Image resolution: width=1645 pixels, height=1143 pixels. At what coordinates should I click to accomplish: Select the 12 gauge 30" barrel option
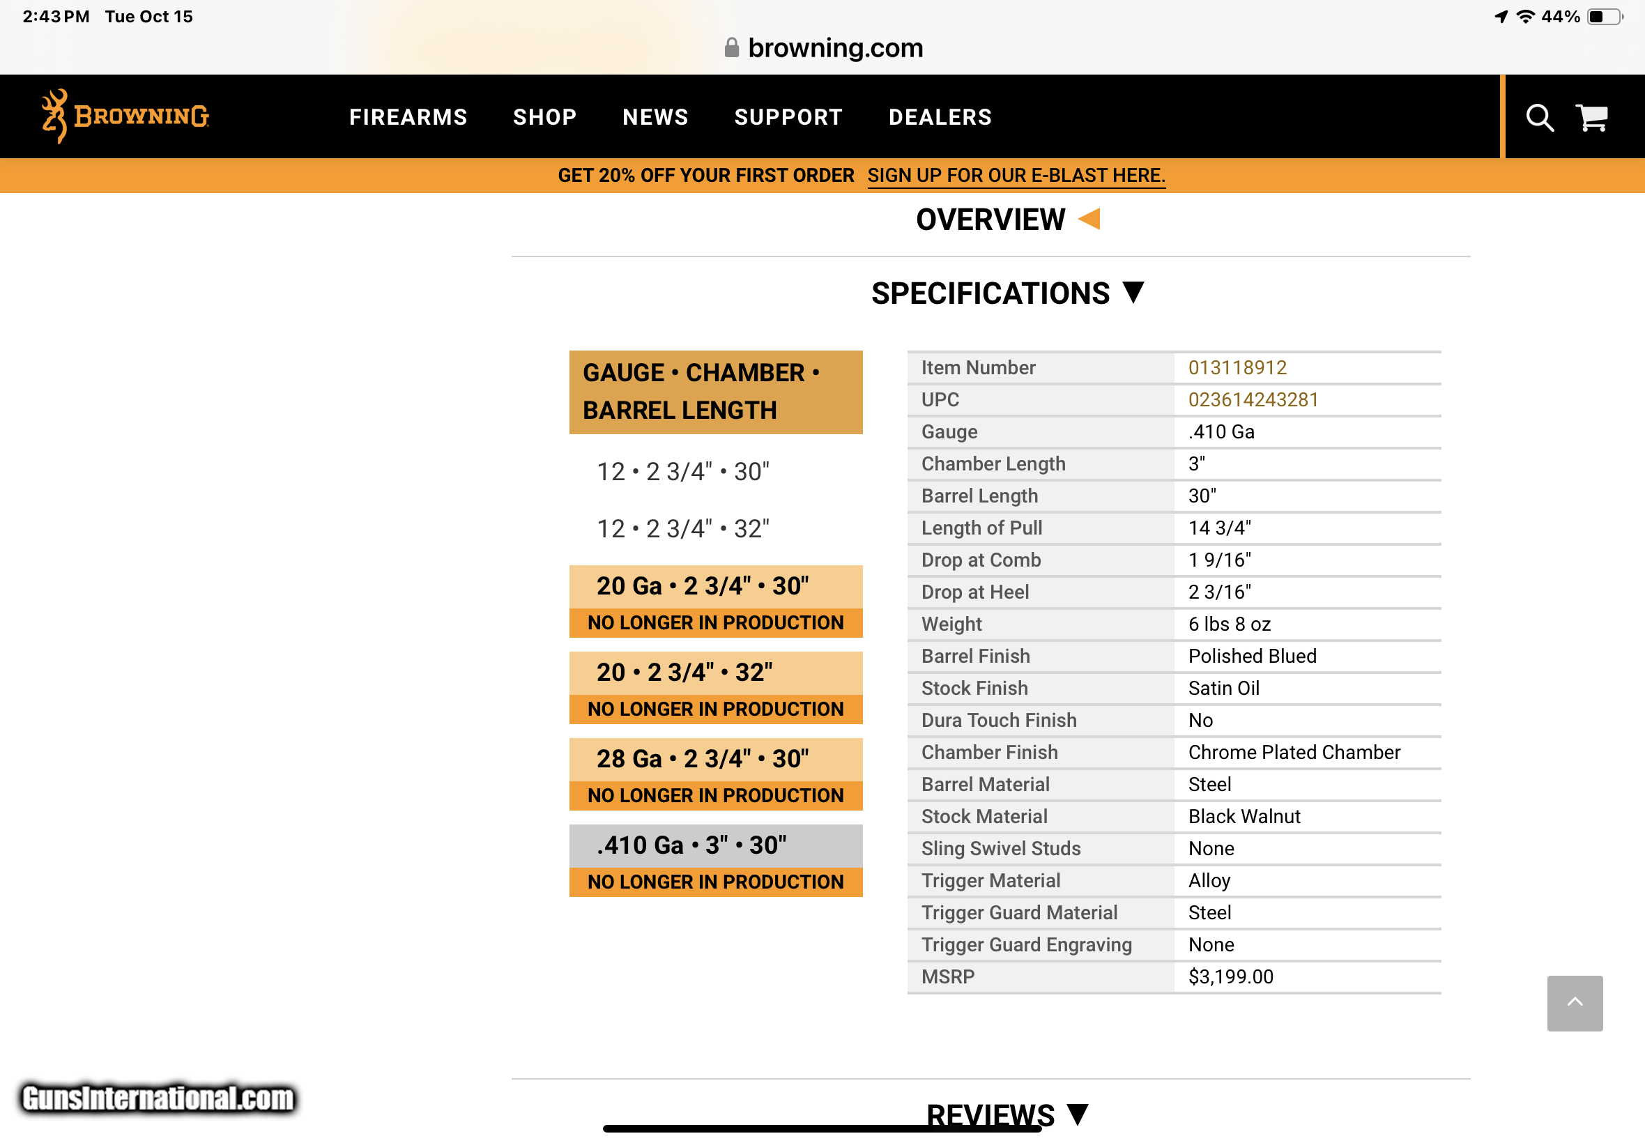[x=682, y=472]
